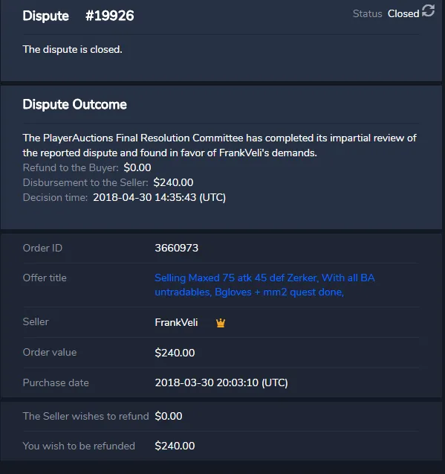Click the Dispute Outcome section title
445x474 pixels.
coord(74,105)
